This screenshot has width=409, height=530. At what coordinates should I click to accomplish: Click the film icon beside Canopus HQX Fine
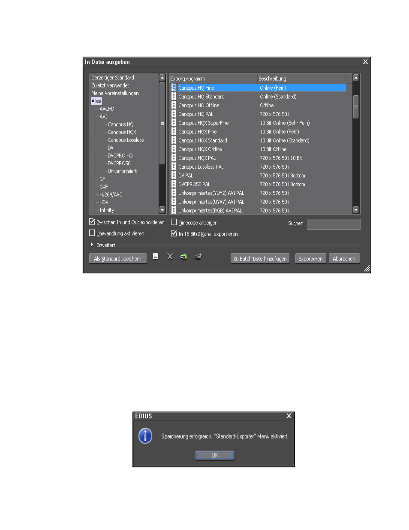[x=174, y=132]
